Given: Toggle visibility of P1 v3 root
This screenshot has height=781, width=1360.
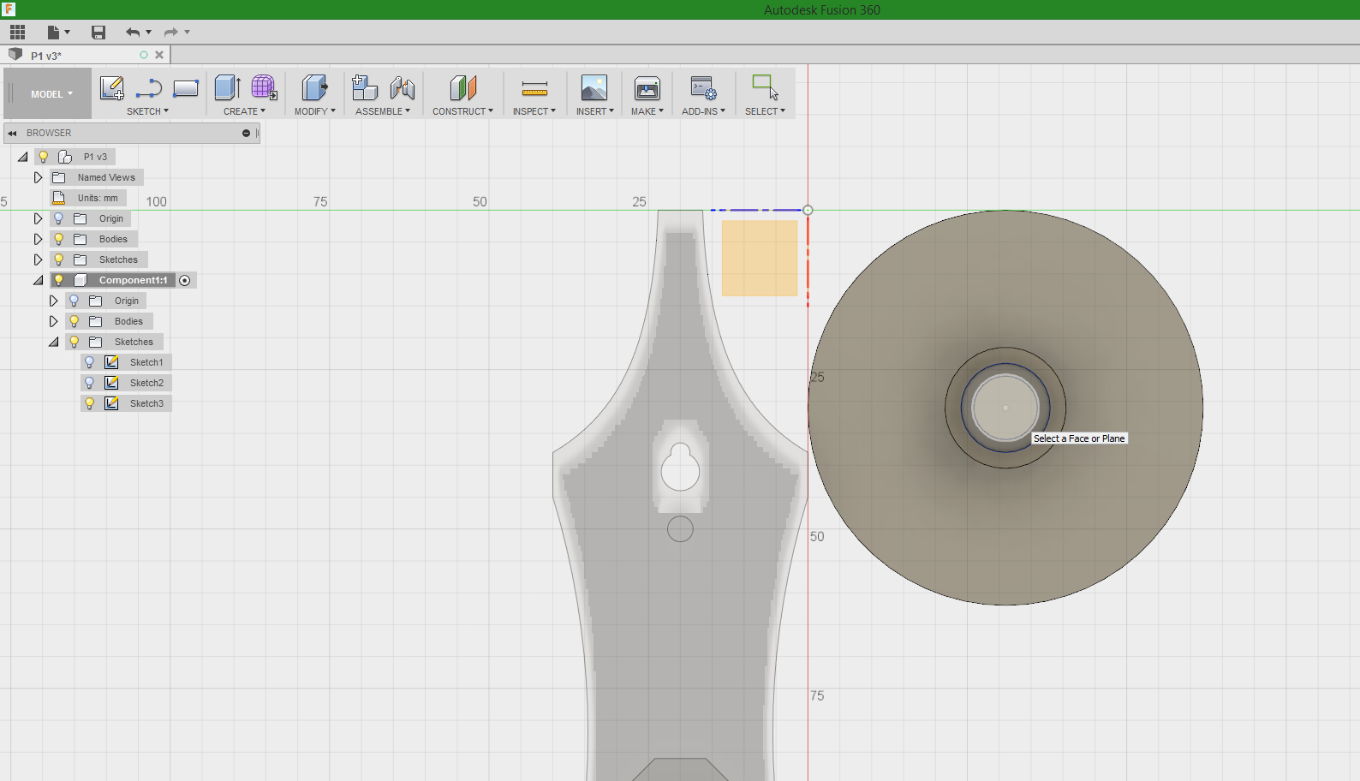Looking at the screenshot, I should (x=44, y=157).
